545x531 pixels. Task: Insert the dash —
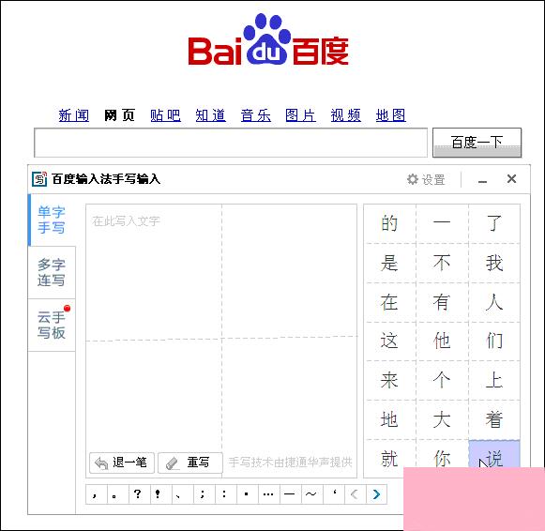coord(291,493)
